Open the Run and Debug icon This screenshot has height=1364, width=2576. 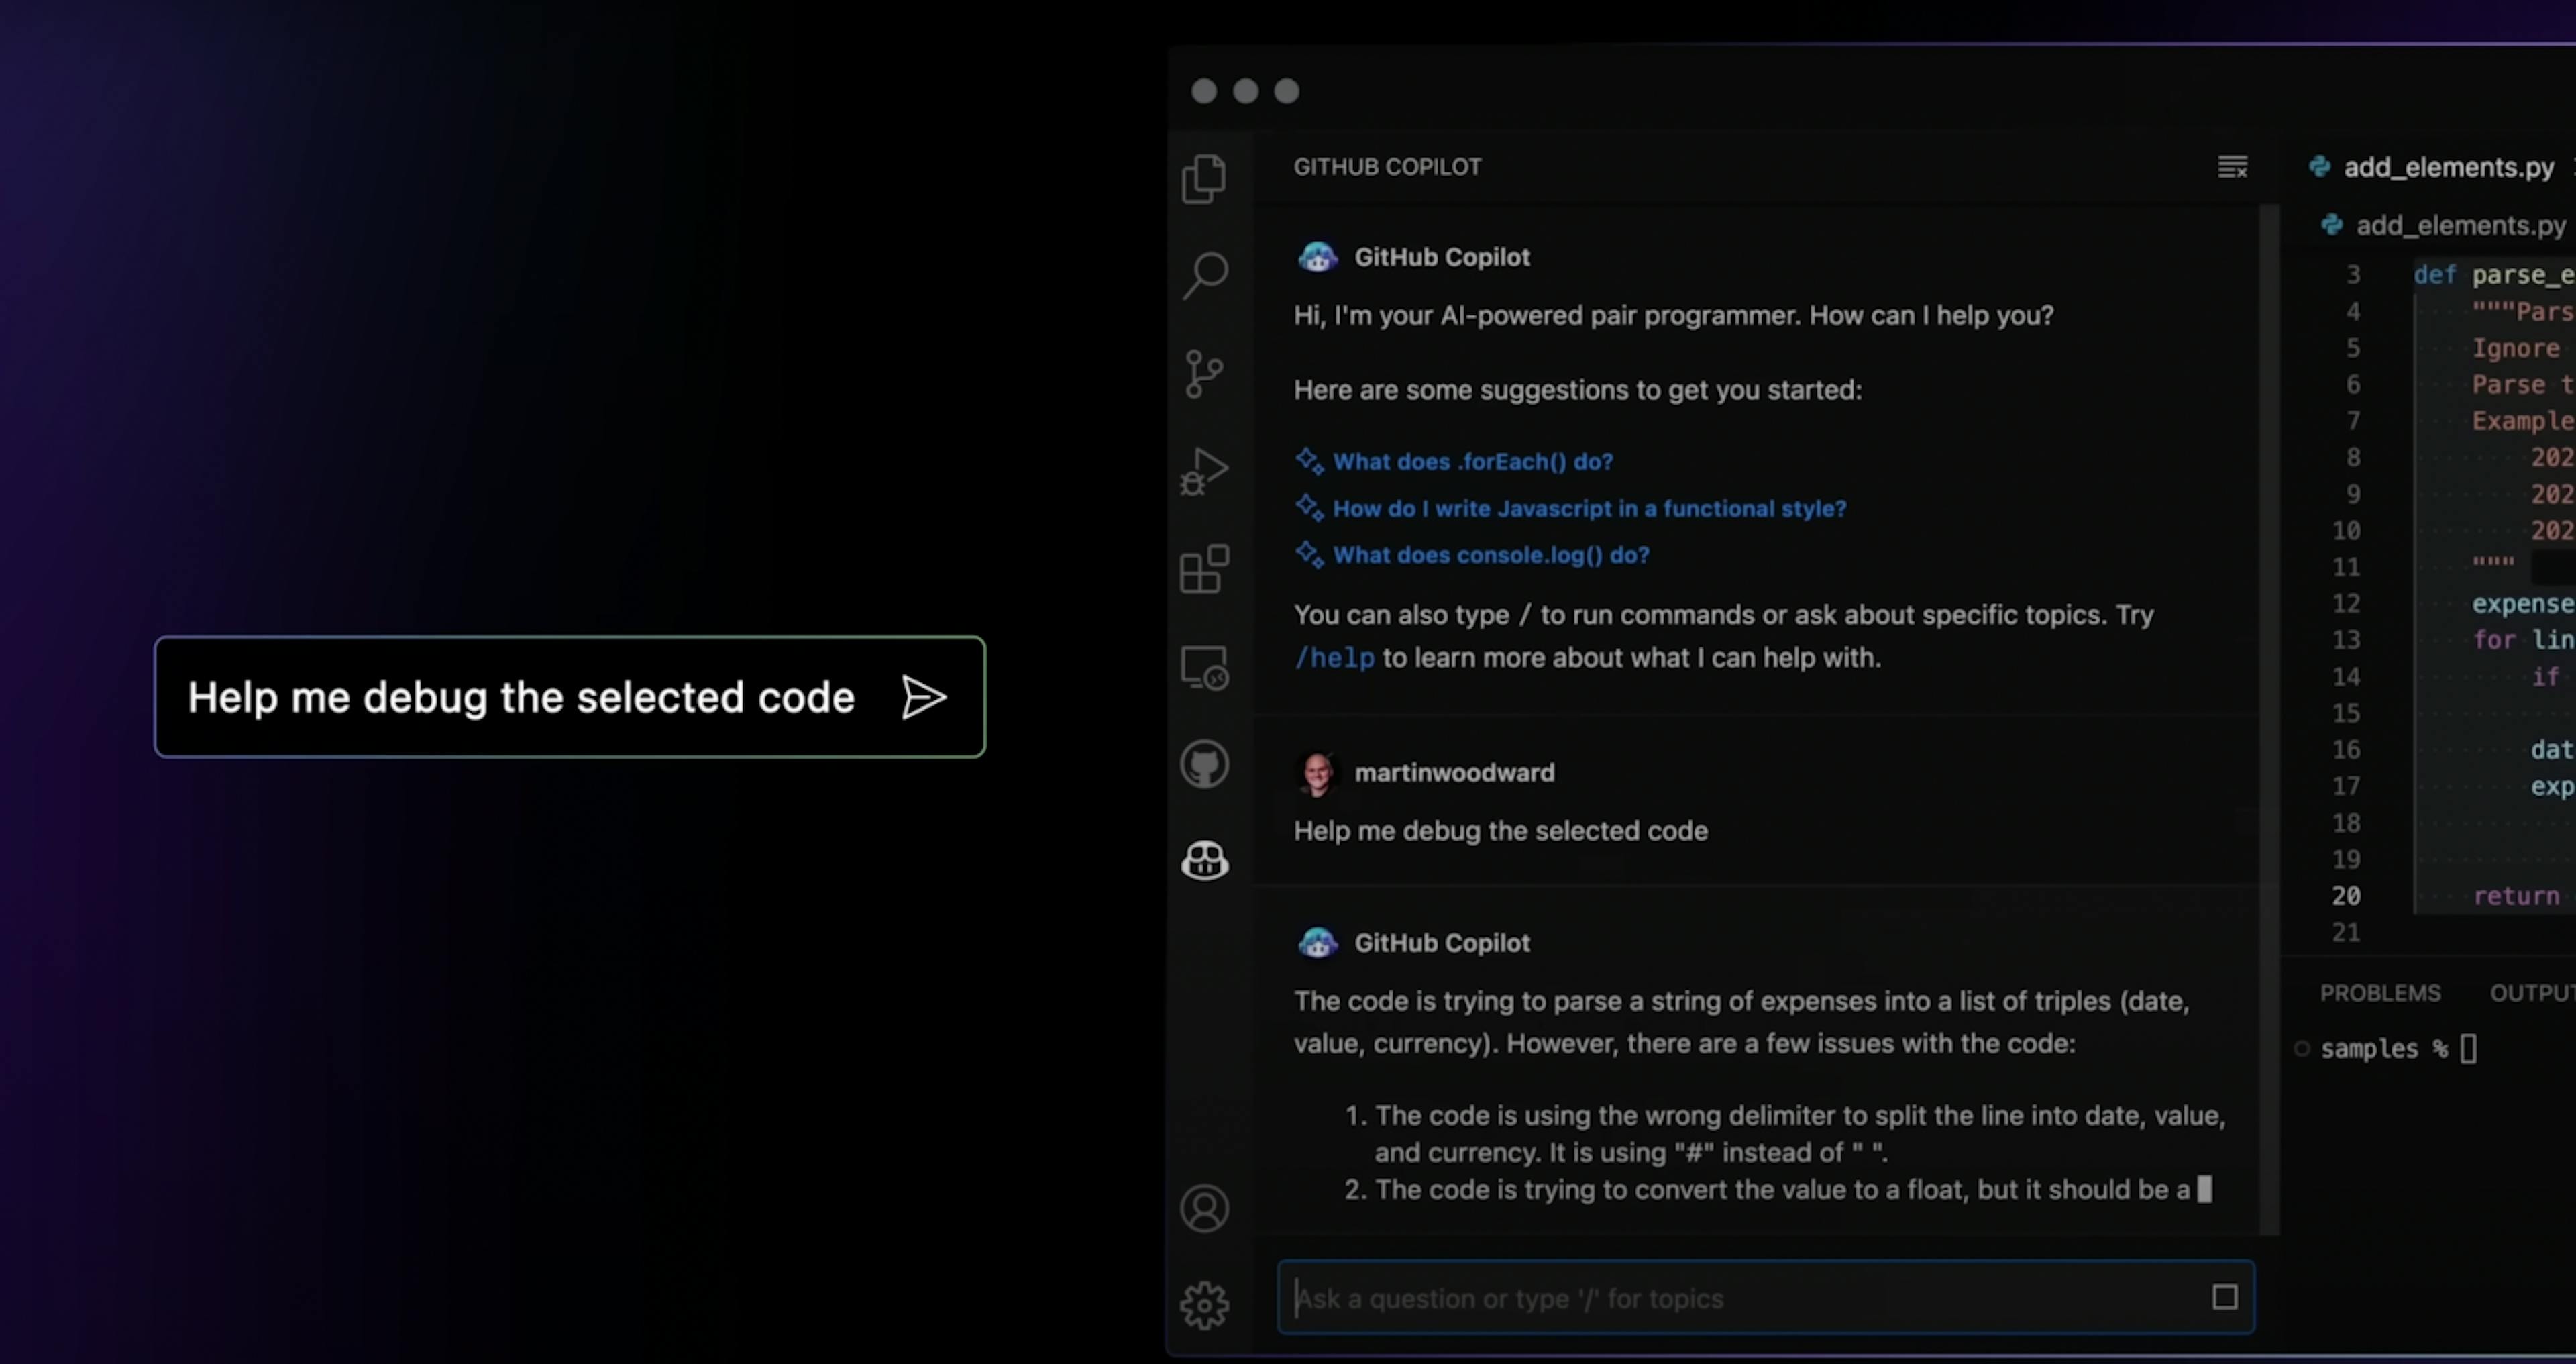point(1204,471)
